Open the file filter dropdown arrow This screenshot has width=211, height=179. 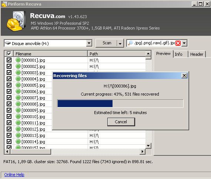(x=184, y=43)
